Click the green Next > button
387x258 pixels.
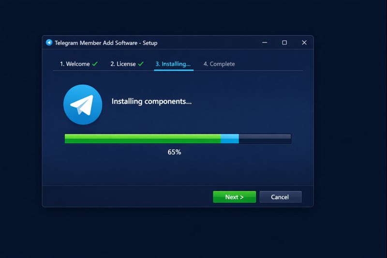[x=235, y=197]
